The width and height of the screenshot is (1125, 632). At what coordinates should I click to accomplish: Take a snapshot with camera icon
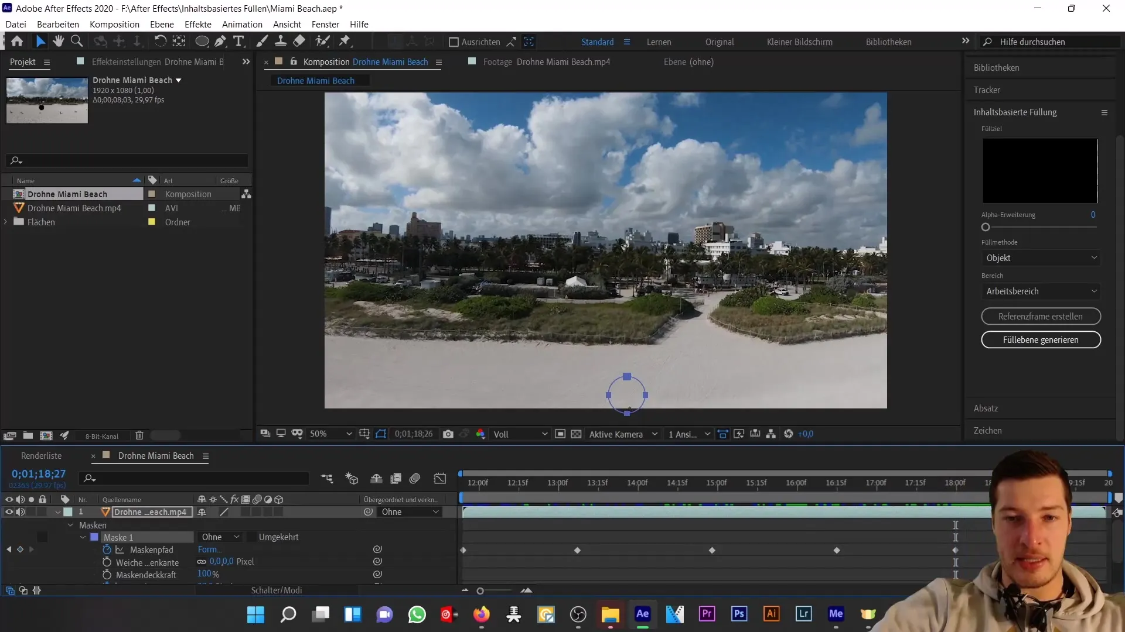448,434
